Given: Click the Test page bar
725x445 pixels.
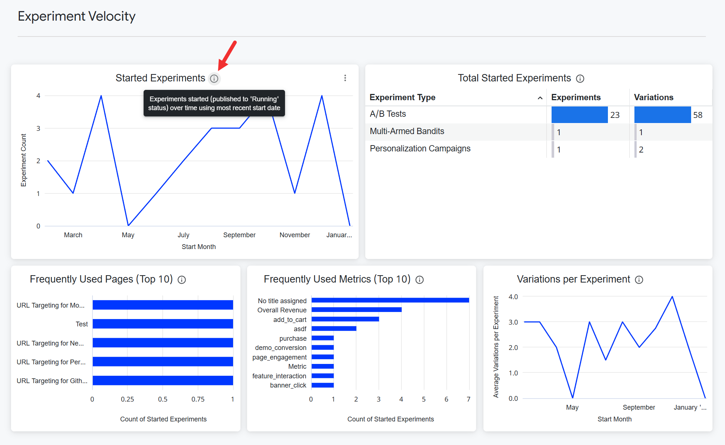Looking at the screenshot, I should (x=162, y=324).
